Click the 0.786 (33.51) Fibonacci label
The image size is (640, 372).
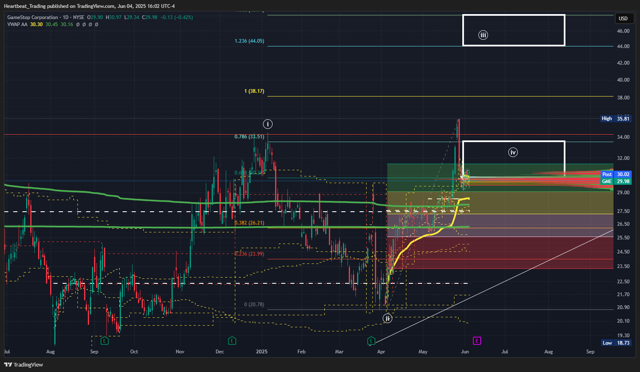coord(249,137)
